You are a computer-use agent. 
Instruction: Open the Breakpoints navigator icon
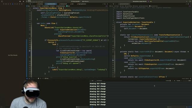19,4
